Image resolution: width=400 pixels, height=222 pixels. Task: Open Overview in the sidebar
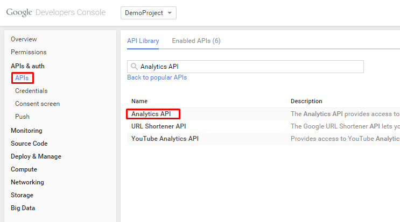[x=24, y=39]
